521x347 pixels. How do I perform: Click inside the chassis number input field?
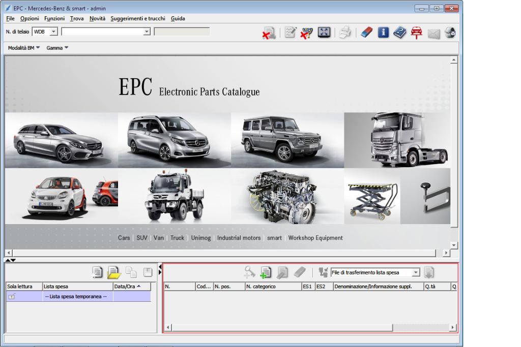(102, 31)
